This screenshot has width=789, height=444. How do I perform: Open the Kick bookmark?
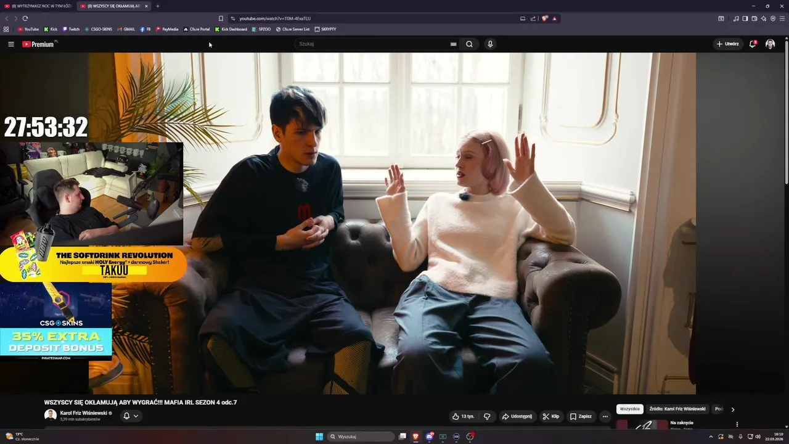(x=51, y=29)
